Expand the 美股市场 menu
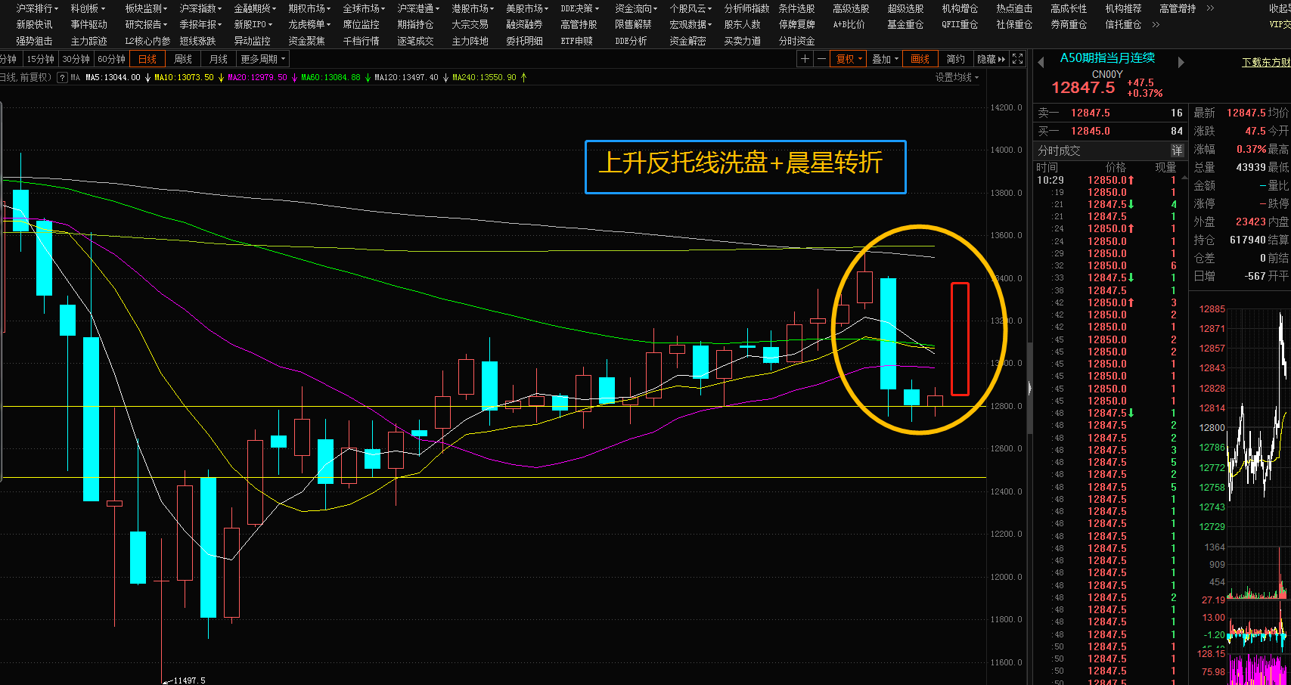The width and height of the screenshot is (1291, 685). point(527,8)
